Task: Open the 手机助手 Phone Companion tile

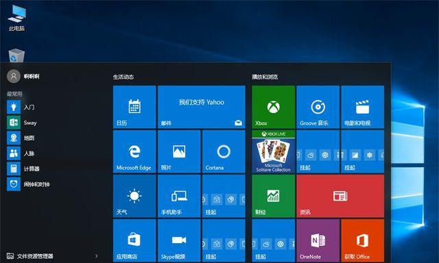Action: click(179, 196)
